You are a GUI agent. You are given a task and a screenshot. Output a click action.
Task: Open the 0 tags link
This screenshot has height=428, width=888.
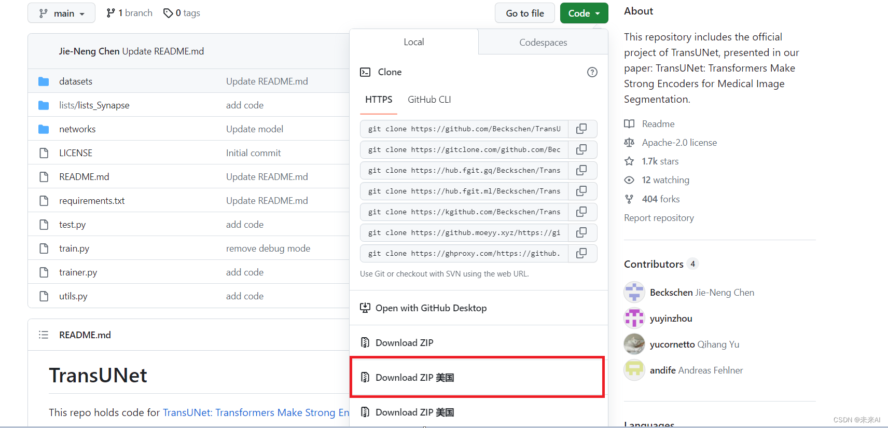[182, 13]
